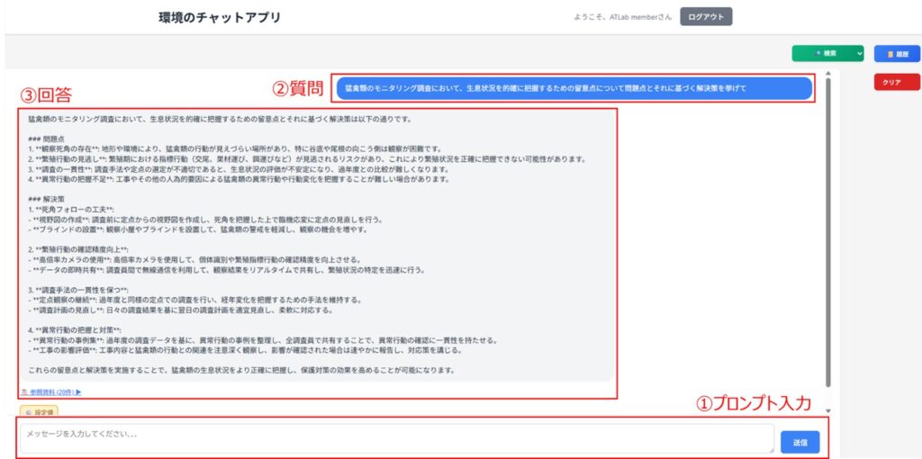Click the magnifier icon on the 検索 button
The width and height of the screenshot is (922, 459).
pos(818,54)
